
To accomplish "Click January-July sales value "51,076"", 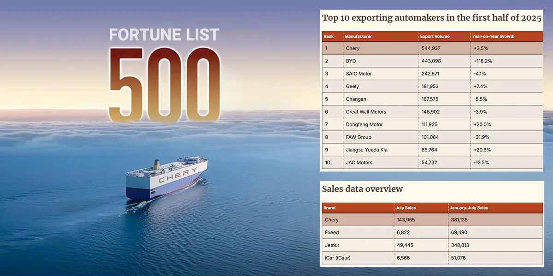I will pos(458,258).
